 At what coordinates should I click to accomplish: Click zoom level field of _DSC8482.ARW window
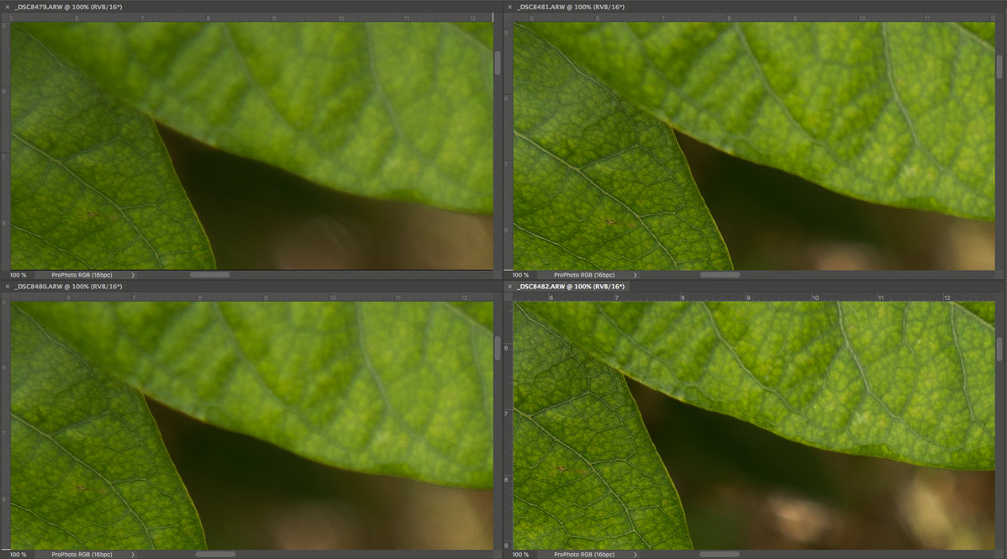[521, 555]
